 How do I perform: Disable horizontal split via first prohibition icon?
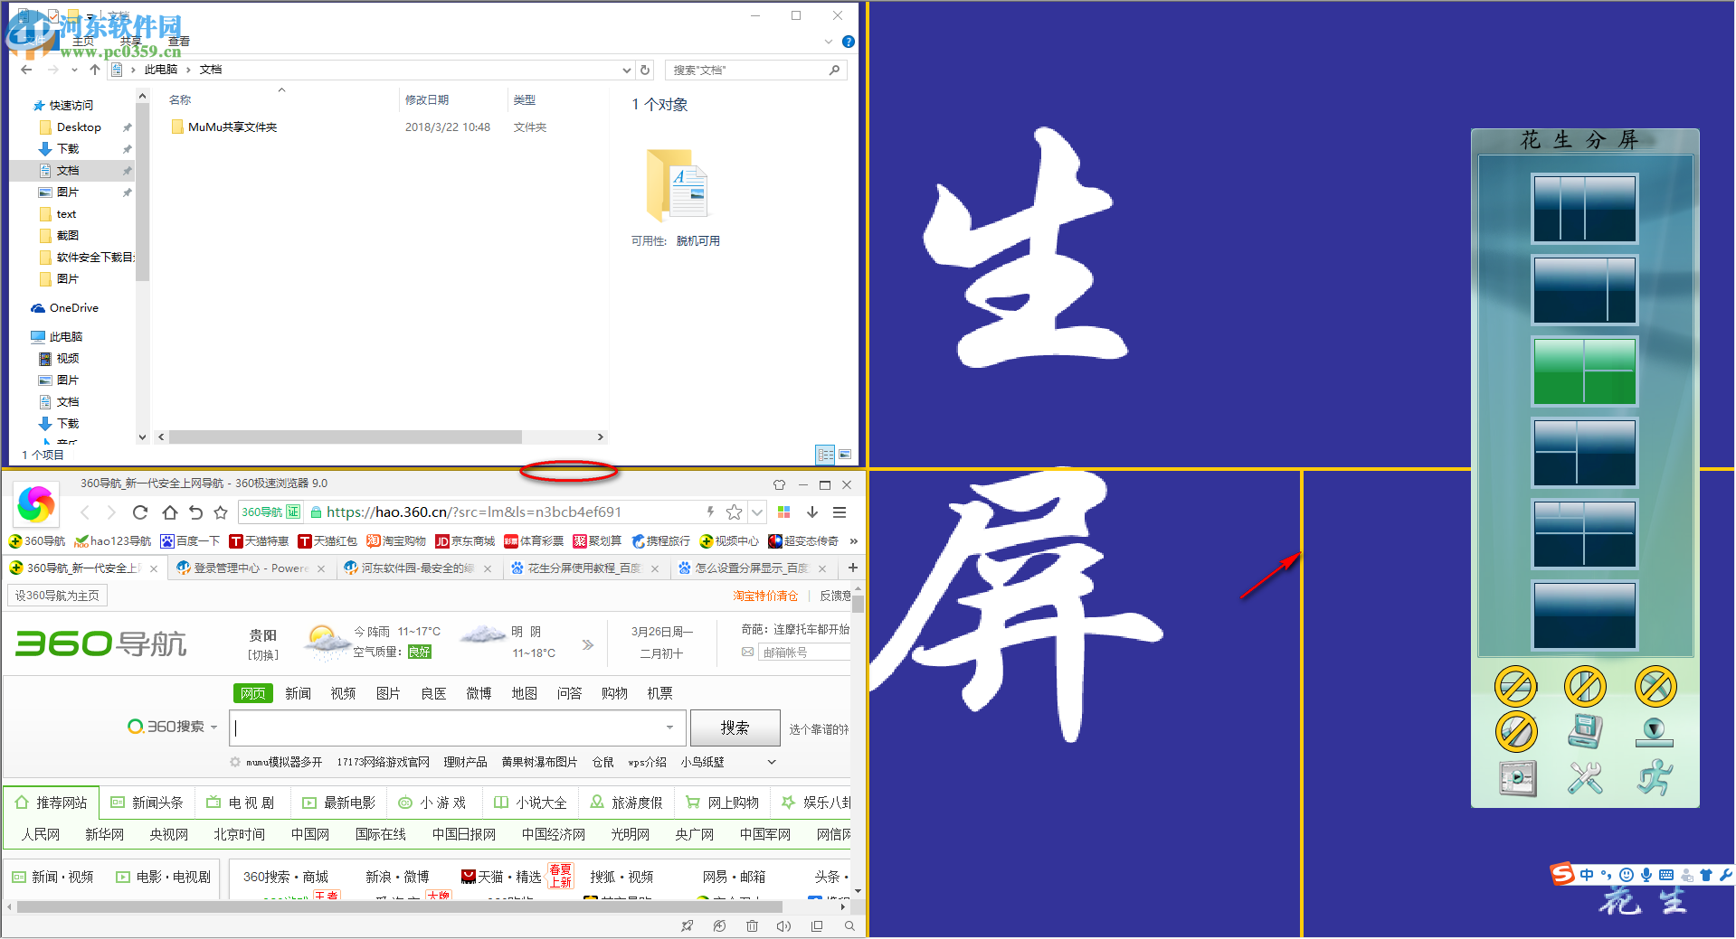pos(1514,687)
